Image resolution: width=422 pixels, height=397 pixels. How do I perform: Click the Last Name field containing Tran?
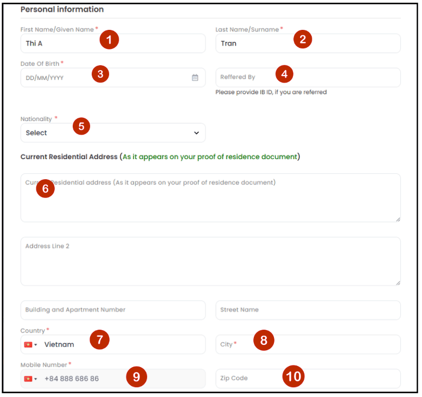click(308, 43)
